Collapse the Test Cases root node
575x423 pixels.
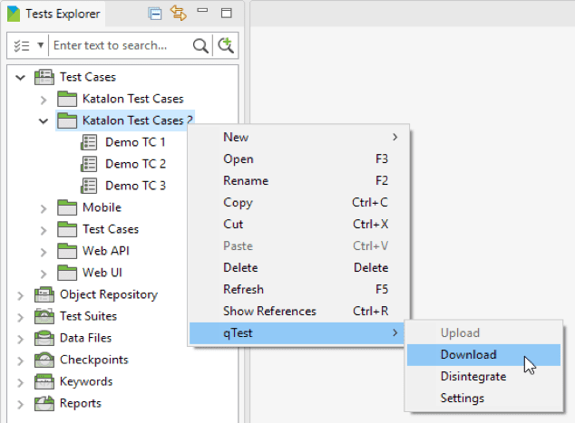pyautogui.click(x=20, y=77)
